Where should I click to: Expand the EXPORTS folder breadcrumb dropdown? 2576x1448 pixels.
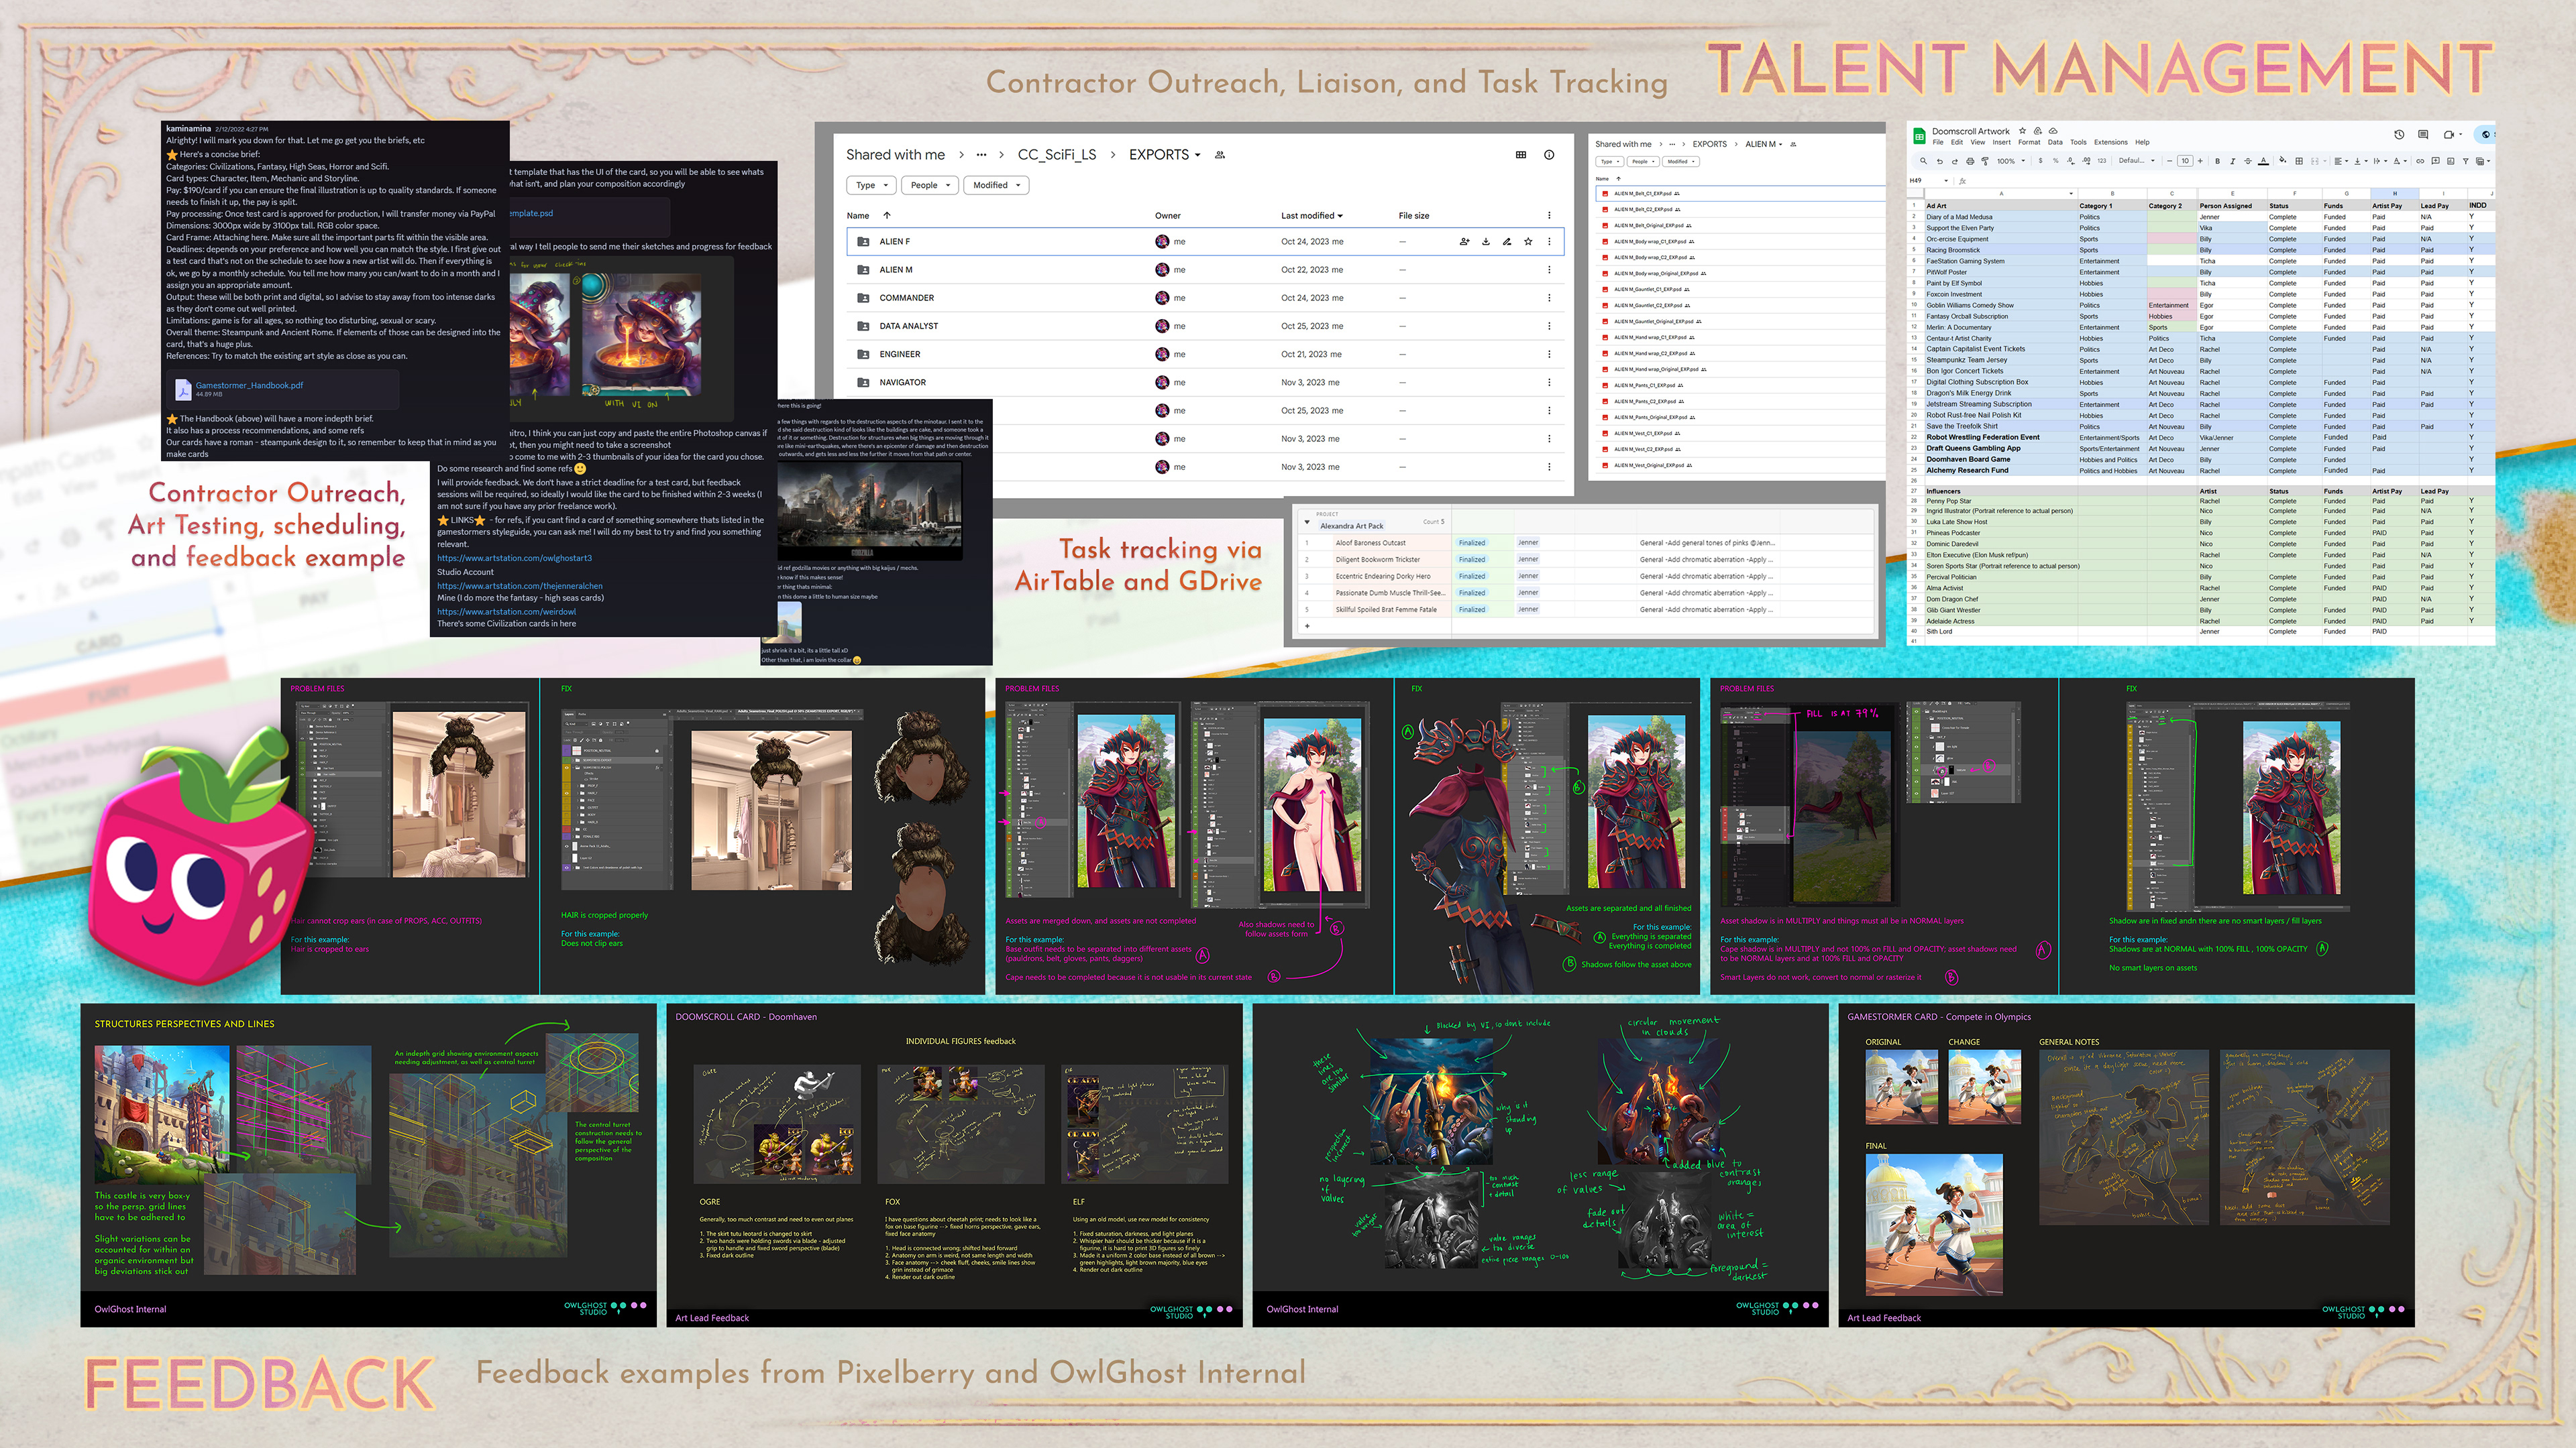pyautogui.click(x=1197, y=155)
